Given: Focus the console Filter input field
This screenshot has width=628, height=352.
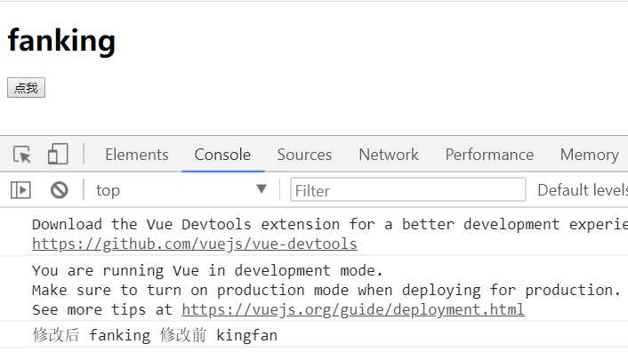Looking at the screenshot, I should click(407, 189).
